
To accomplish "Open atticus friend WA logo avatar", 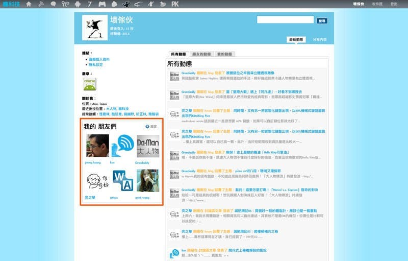I will pyautogui.click(x=123, y=181).
